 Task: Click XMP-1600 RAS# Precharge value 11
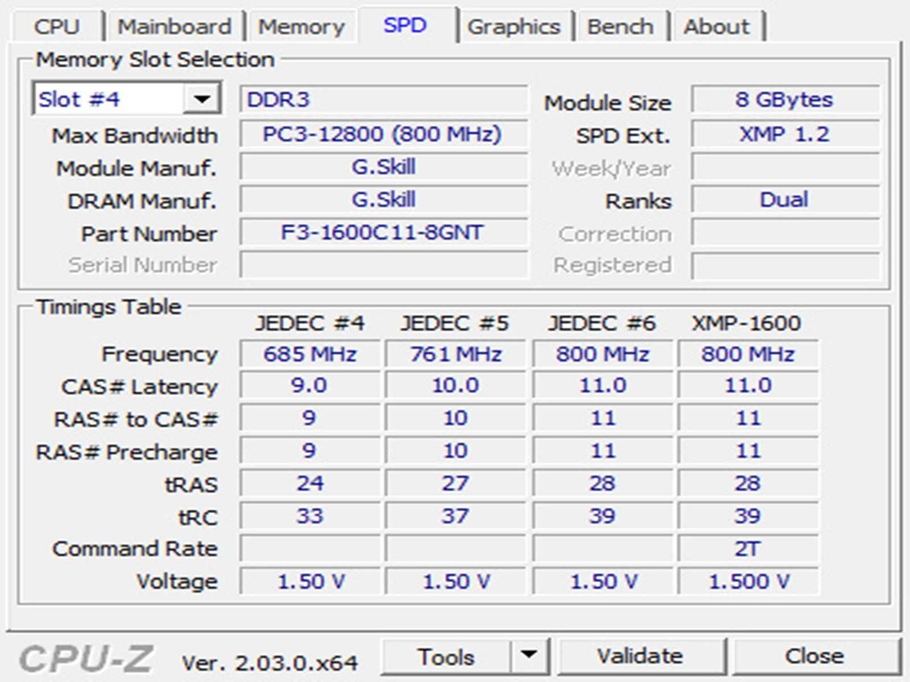tap(748, 451)
